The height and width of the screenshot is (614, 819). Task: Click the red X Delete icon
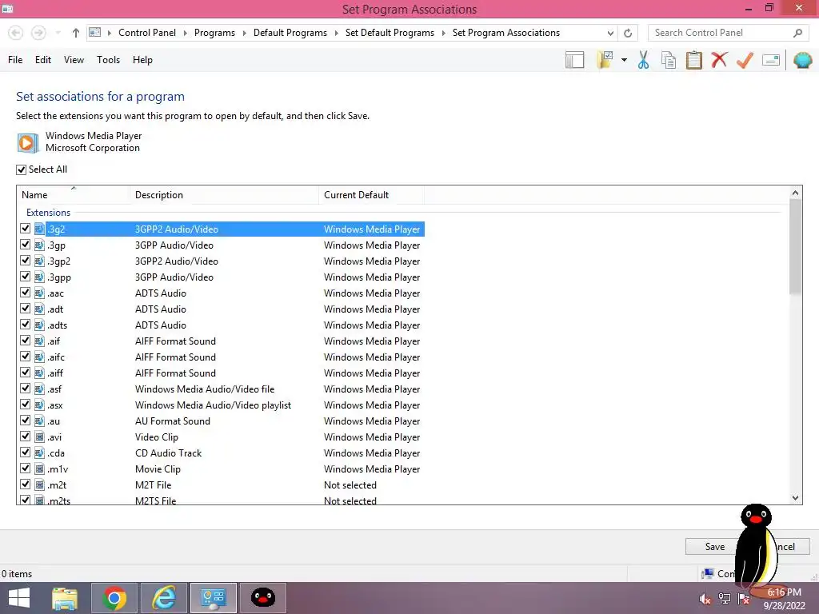tap(719, 60)
